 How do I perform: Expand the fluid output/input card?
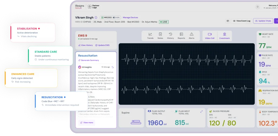201,112
